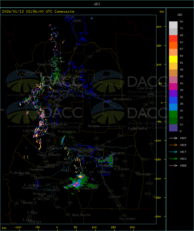
Task: Select the bright yellow 51-54 dBZ swatch
Action: point(173,59)
